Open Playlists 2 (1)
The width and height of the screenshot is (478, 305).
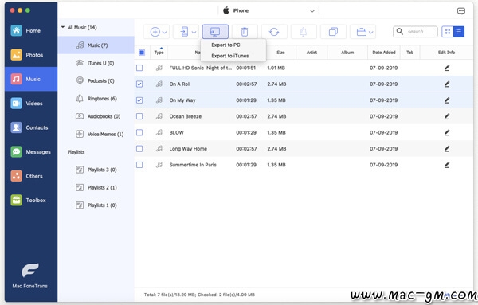click(96, 187)
